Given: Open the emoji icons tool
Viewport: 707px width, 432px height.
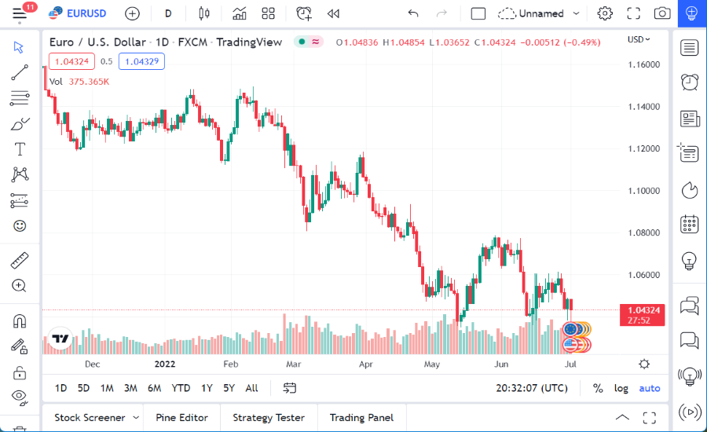Looking at the screenshot, I should click(x=20, y=225).
